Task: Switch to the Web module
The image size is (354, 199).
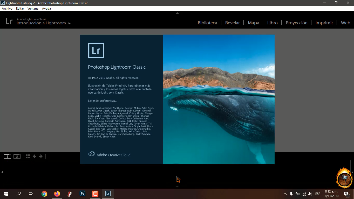Action: (345, 23)
